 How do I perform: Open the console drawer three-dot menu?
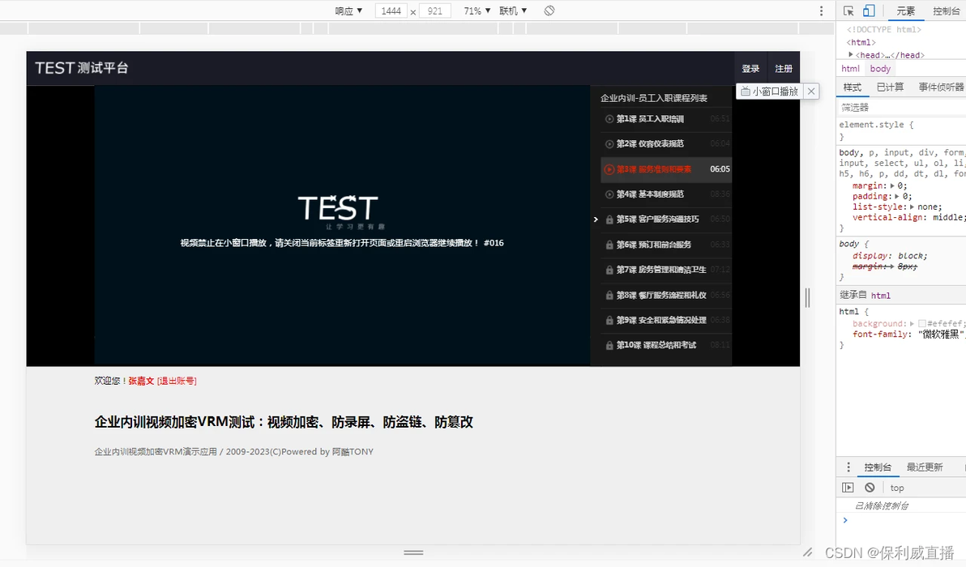click(x=848, y=467)
